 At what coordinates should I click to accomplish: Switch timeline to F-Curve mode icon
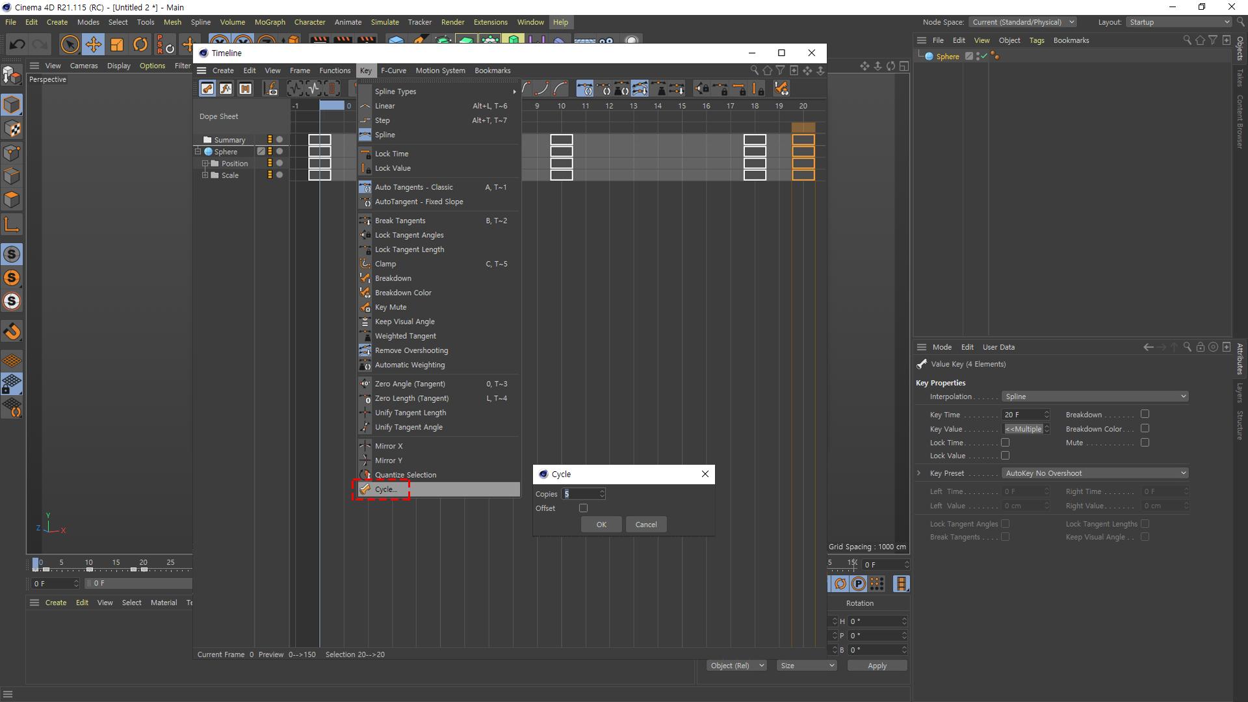226,89
